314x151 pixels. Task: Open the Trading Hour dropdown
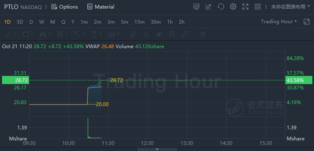279,22
